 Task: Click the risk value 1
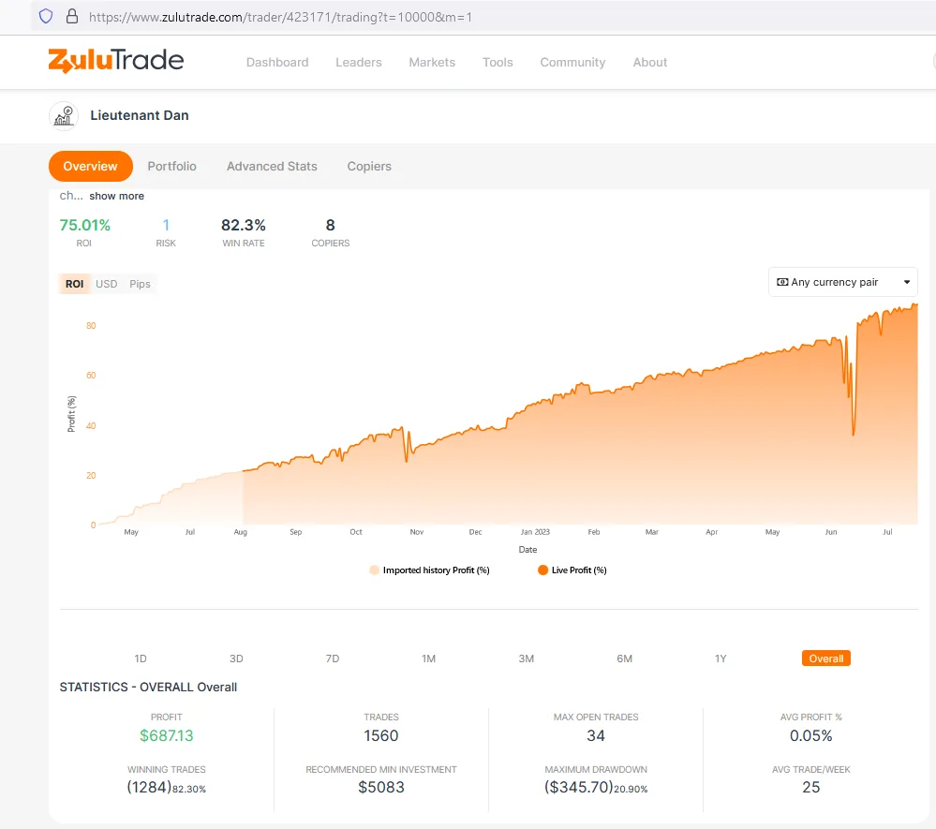click(x=166, y=225)
